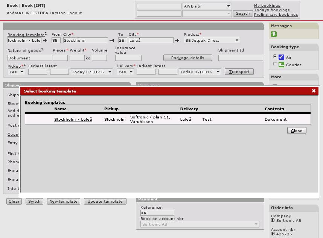This screenshot has height=238, width=323.
Task: Click the Package details button
Action: 187,58
